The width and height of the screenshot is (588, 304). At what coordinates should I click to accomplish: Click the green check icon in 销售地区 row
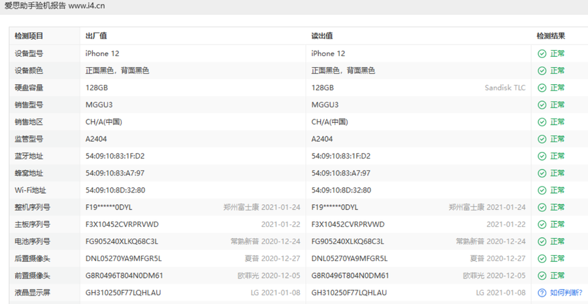[x=542, y=122]
